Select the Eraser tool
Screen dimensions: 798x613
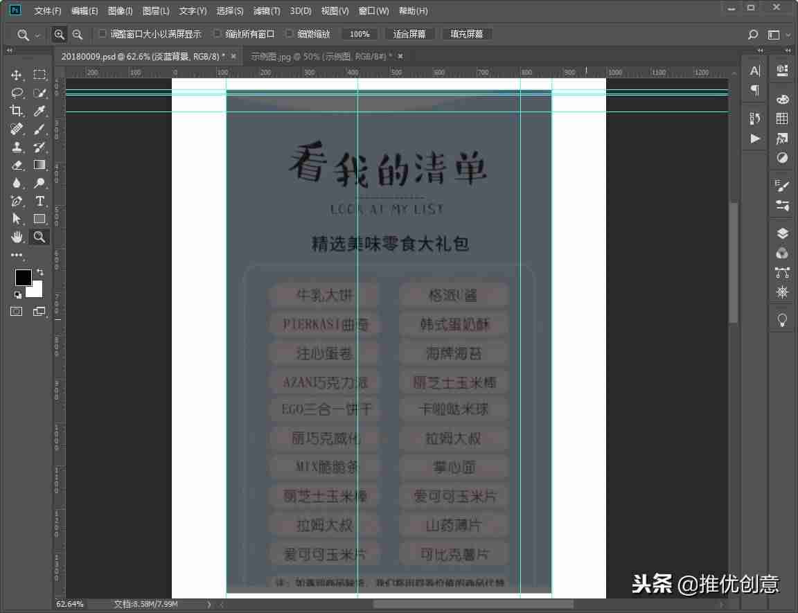17,166
